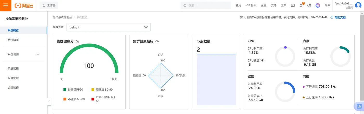Click the health score value 100
The height and width of the screenshot is (114, 364).
pyautogui.click(x=89, y=66)
